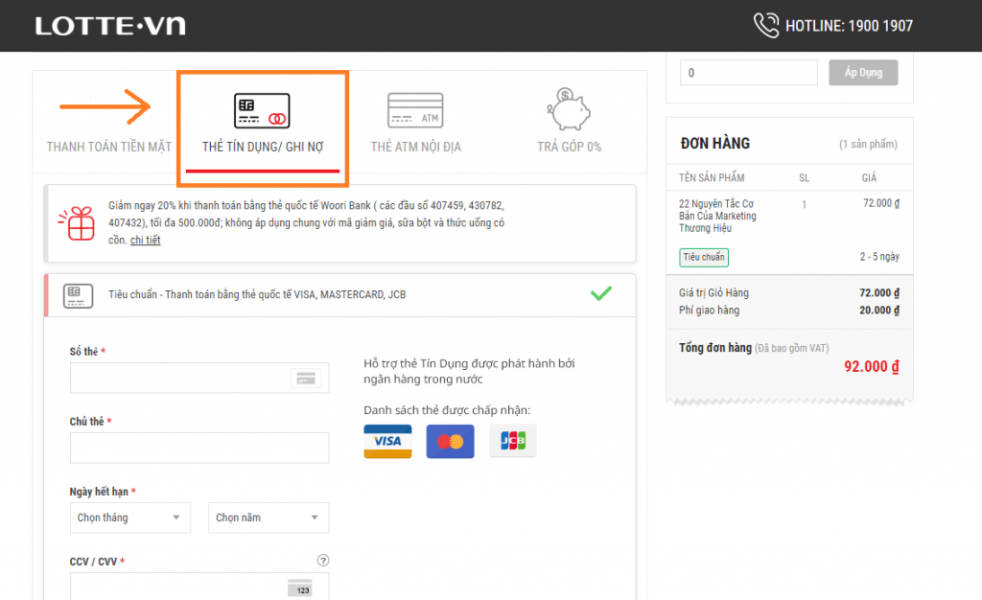Select the Tiêu chuẩn international card payment option
The width and height of the screenshot is (982, 600).
(257, 294)
